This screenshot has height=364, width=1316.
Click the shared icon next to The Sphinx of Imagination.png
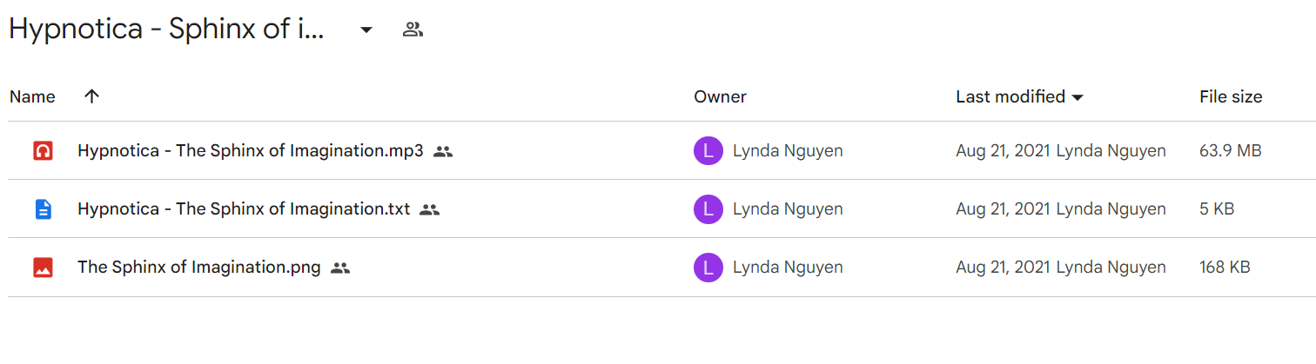coord(340,268)
